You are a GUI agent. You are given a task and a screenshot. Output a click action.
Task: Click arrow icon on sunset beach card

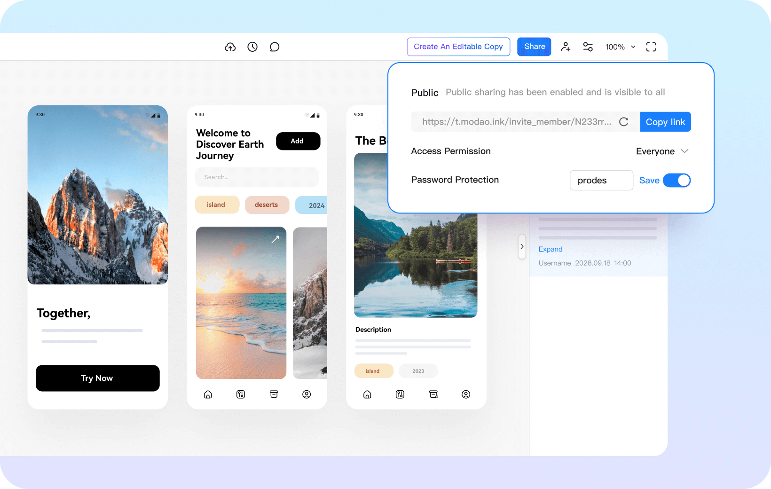pos(275,239)
